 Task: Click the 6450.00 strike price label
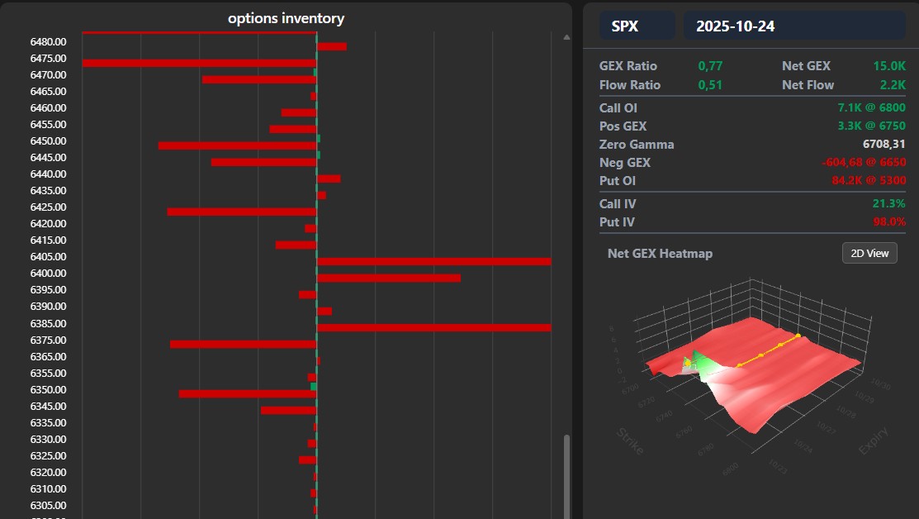coord(48,140)
